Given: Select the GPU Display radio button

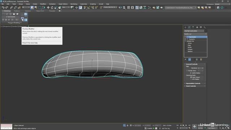Looking at the screenshot, I should point(191,79).
